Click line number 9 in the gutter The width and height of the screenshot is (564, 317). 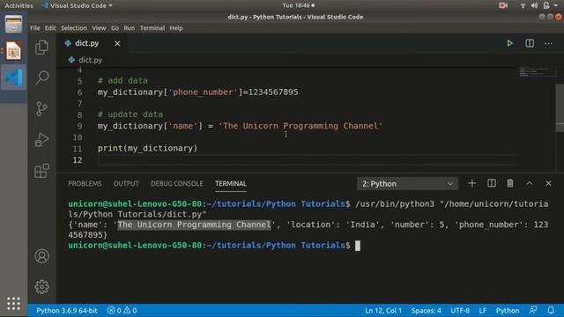79,126
